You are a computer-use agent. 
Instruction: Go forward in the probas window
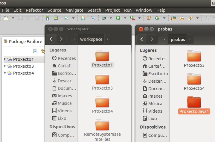pyautogui.click(x=152, y=40)
